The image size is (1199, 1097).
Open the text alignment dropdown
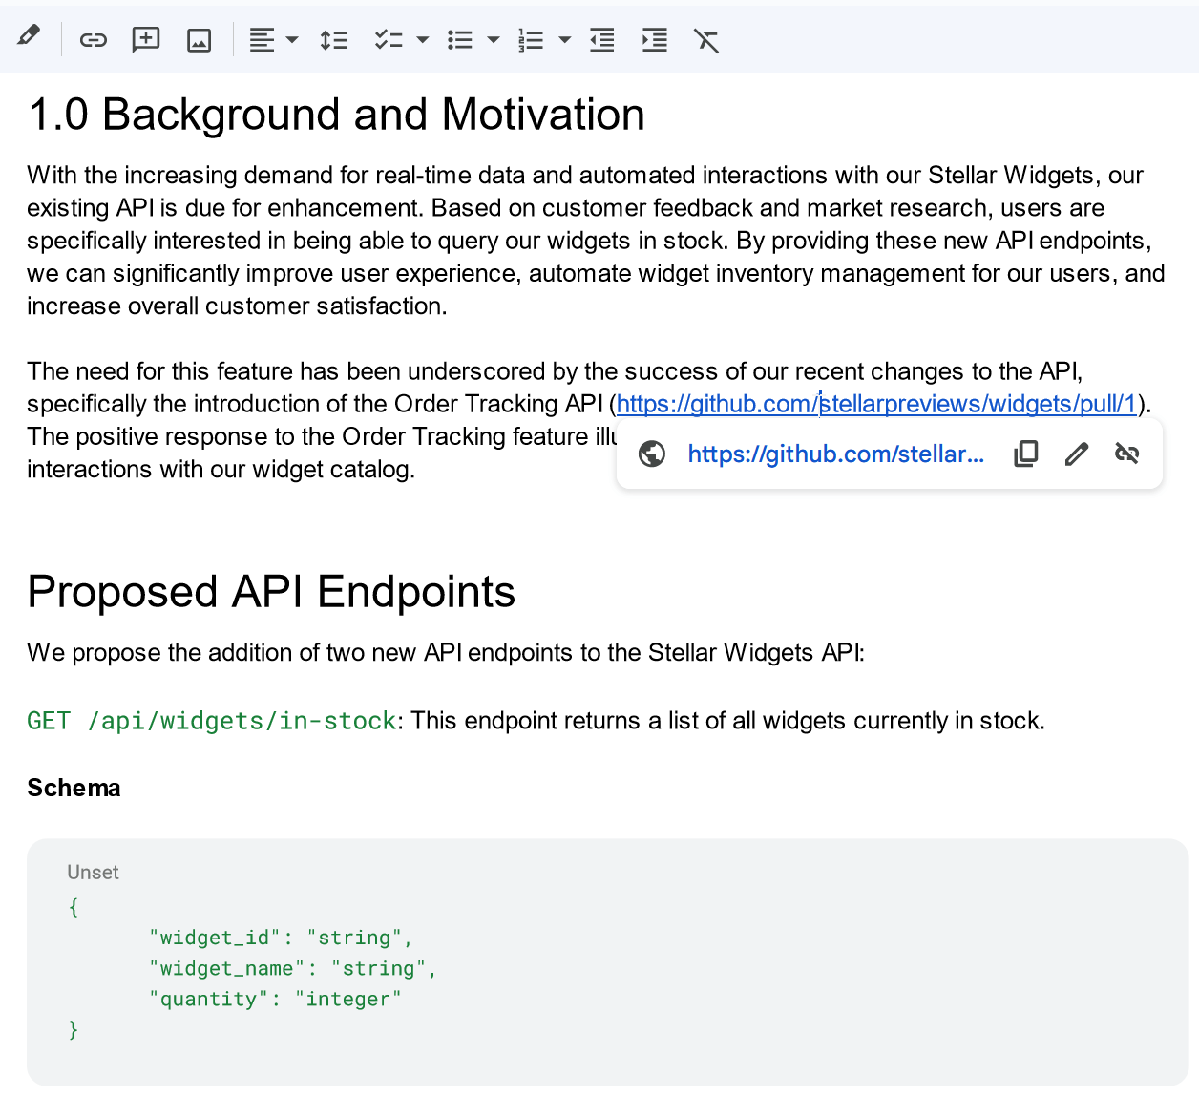(x=292, y=40)
